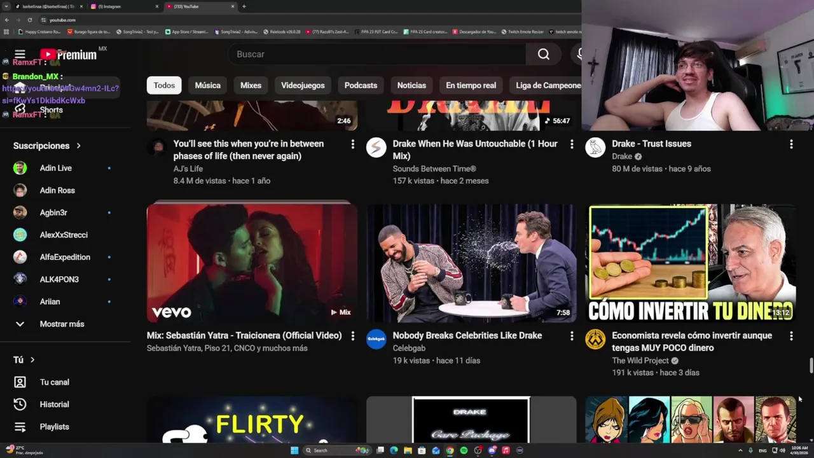Open AJ's Life channel avatar

156,148
